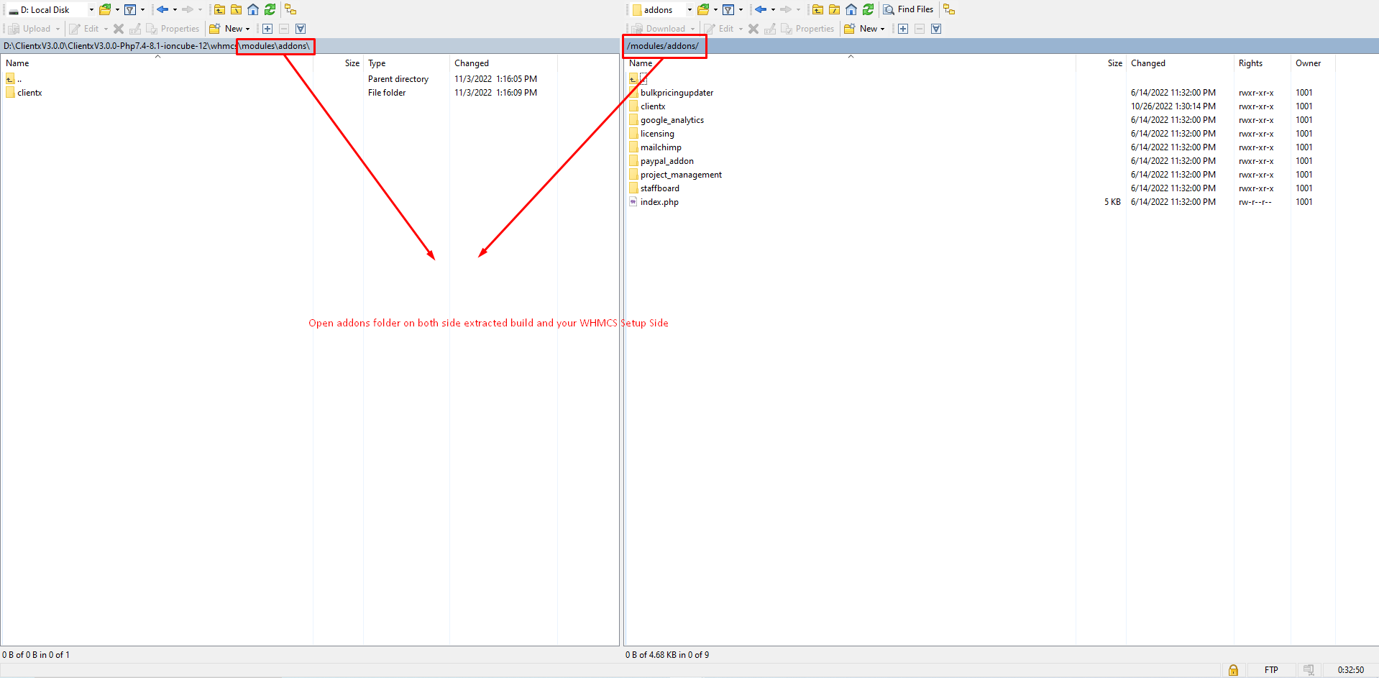Click the lock icon in status bar

(x=1233, y=670)
